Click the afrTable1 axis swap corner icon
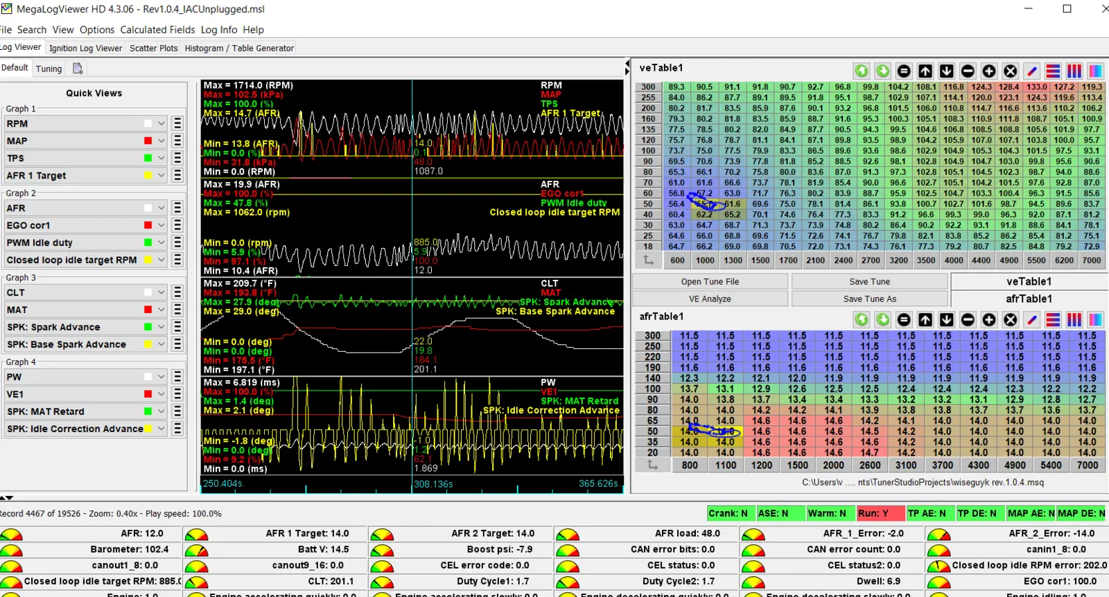 pos(653,465)
